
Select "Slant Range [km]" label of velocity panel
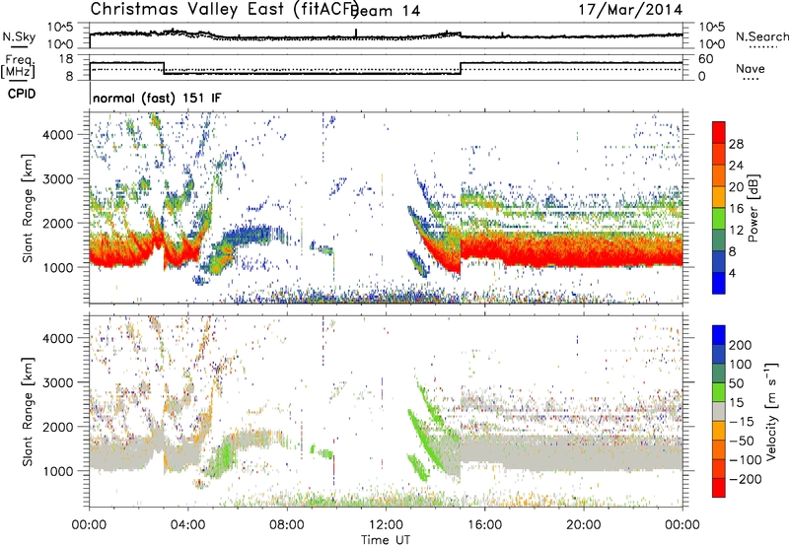point(28,412)
